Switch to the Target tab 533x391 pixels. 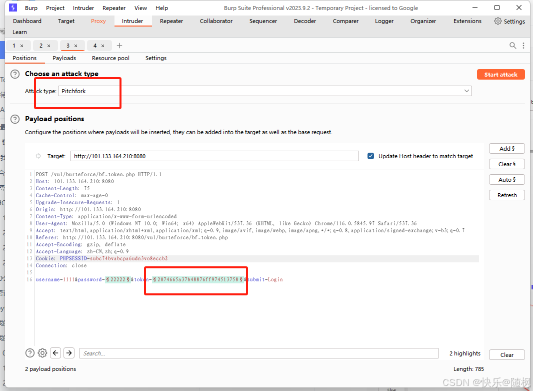point(66,21)
